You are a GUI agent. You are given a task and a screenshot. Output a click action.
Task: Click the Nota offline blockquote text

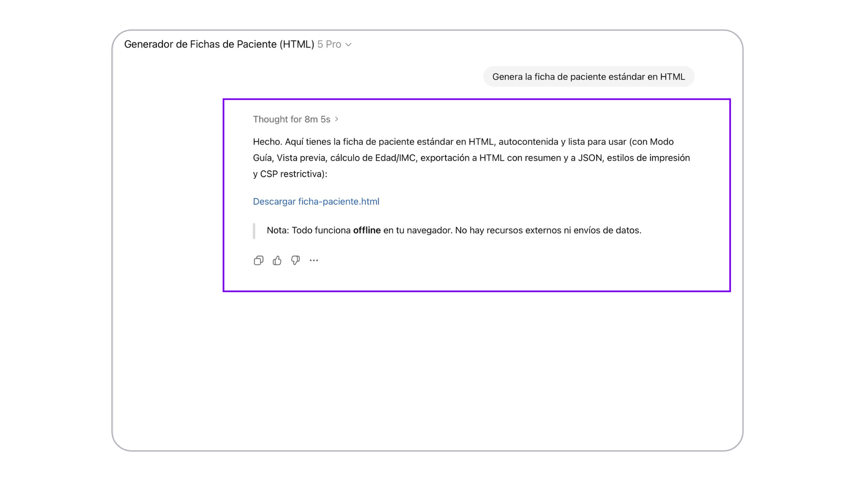(x=454, y=231)
